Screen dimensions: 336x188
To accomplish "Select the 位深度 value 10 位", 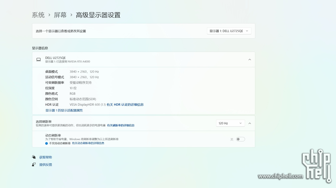I will click(73, 88).
